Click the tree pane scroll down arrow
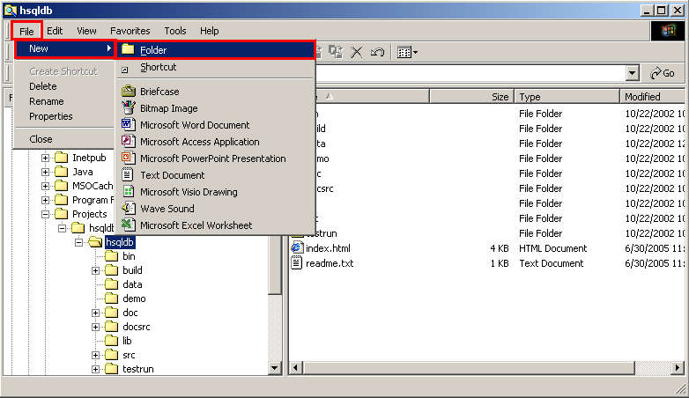The height and width of the screenshot is (398, 689). (x=274, y=367)
